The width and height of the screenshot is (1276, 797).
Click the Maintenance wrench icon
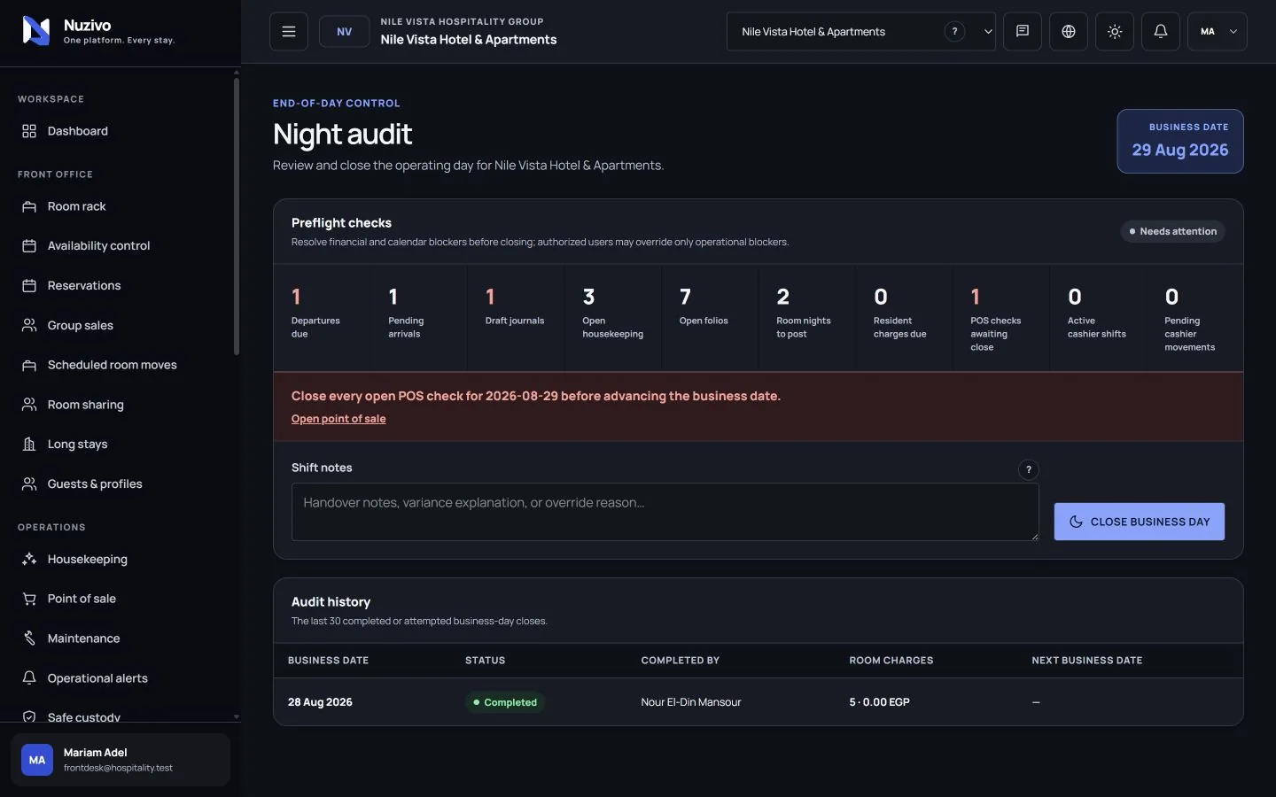(x=29, y=638)
